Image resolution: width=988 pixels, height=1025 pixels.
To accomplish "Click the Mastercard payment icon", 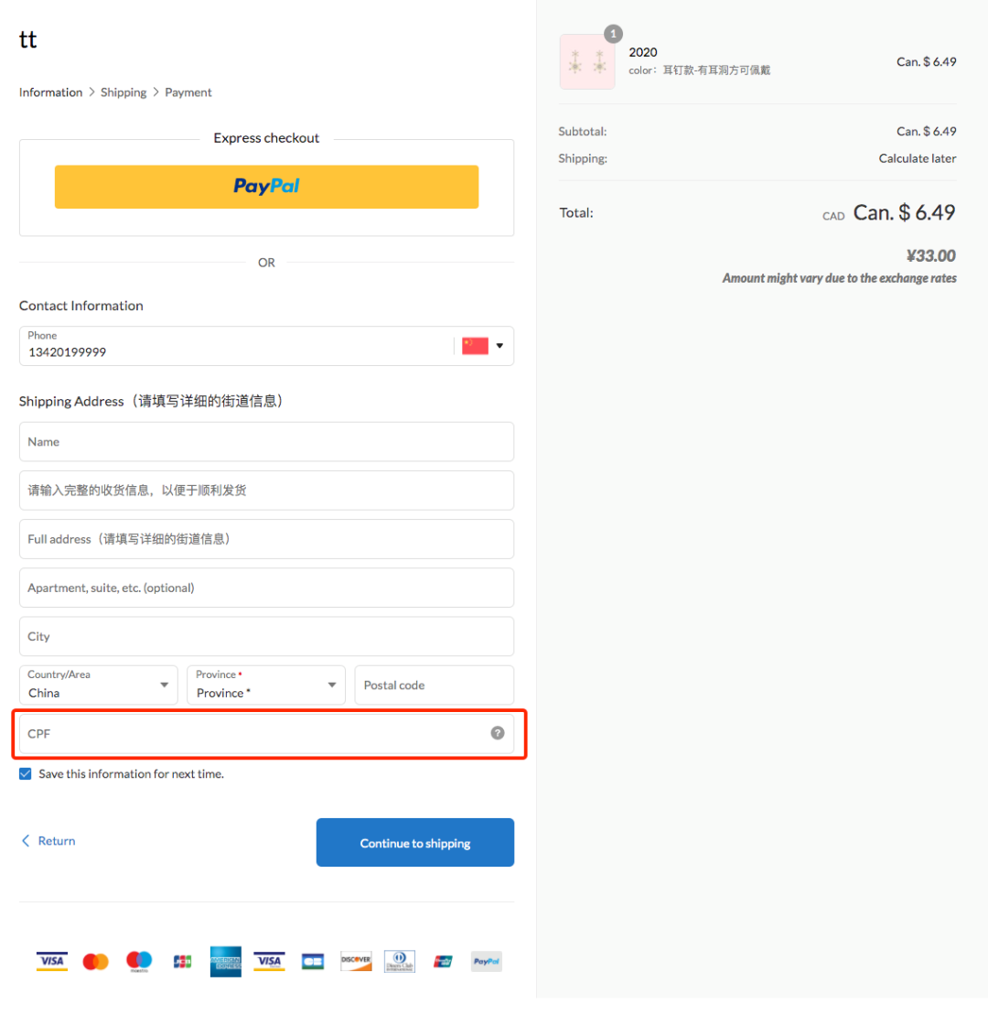I will click(x=95, y=962).
